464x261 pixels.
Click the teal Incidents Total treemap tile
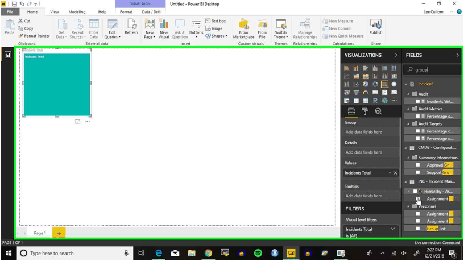pyautogui.click(x=57, y=85)
